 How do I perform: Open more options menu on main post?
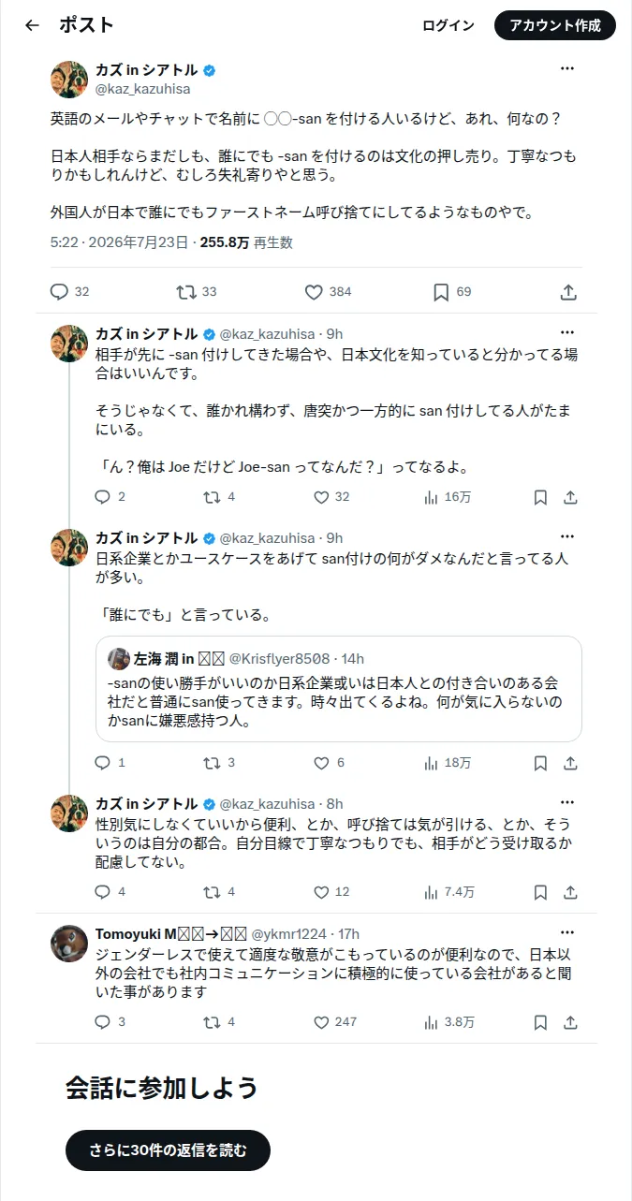(567, 68)
